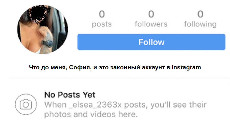Click the 'followers' text label
This screenshot has width=230, height=126.
click(151, 24)
